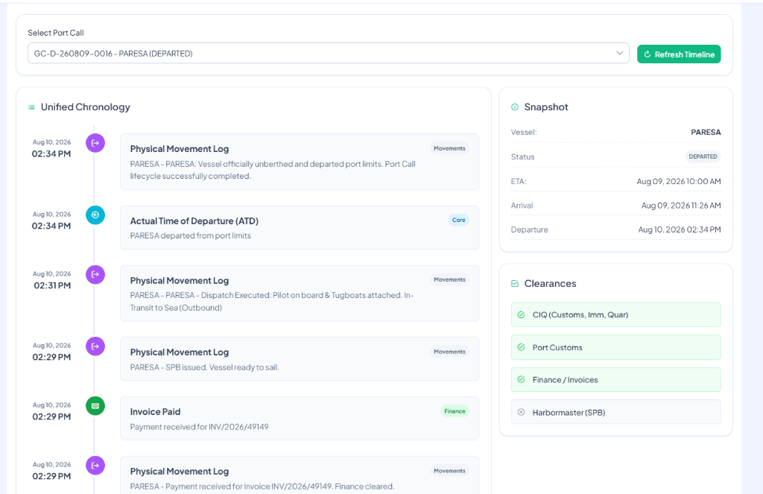Click "PARESA departed from port limits" text
763x494 pixels.
click(x=190, y=235)
